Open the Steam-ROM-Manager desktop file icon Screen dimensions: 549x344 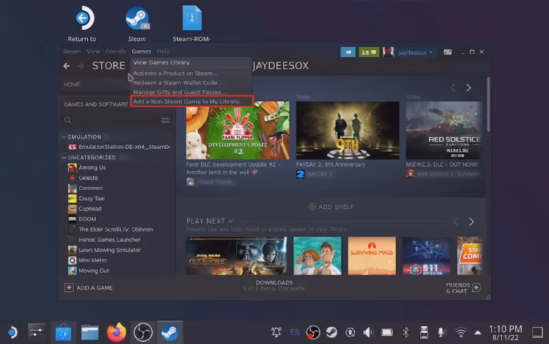point(192,18)
